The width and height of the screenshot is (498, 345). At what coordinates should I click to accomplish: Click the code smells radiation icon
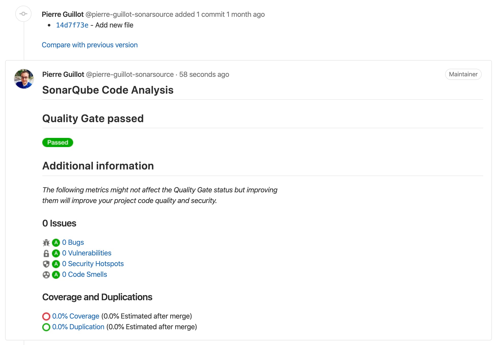tap(46, 275)
